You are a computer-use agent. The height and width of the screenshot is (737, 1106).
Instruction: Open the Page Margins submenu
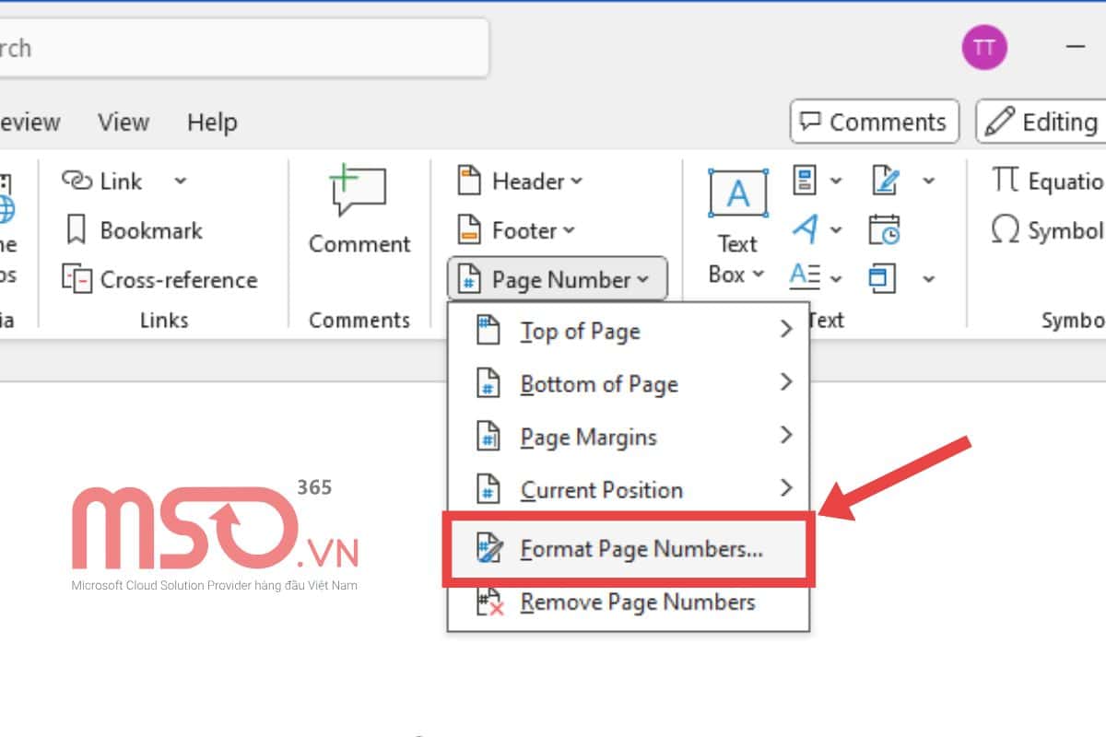(629, 436)
